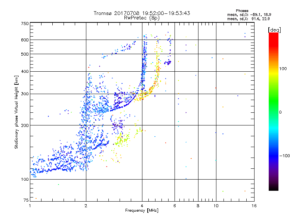This screenshot has height=224, width=299.
Task: Click the "[deg]" colorbar unit label
Action: pyautogui.click(x=274, y=30)
